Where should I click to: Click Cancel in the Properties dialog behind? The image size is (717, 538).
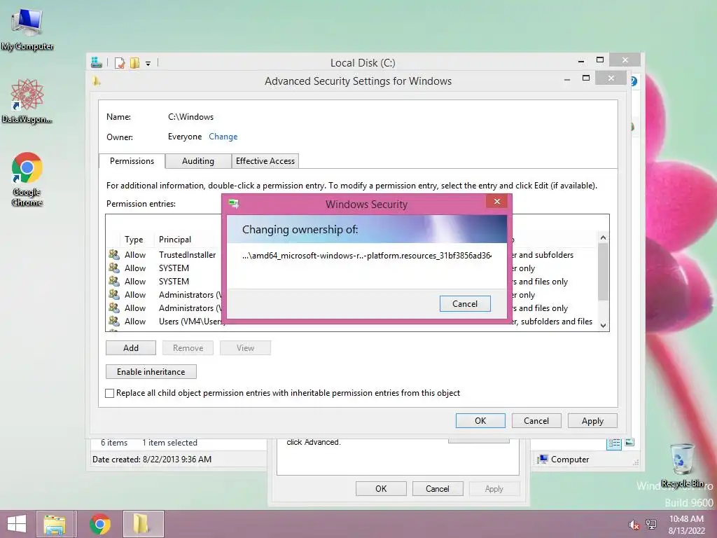[x=438, y=488]
